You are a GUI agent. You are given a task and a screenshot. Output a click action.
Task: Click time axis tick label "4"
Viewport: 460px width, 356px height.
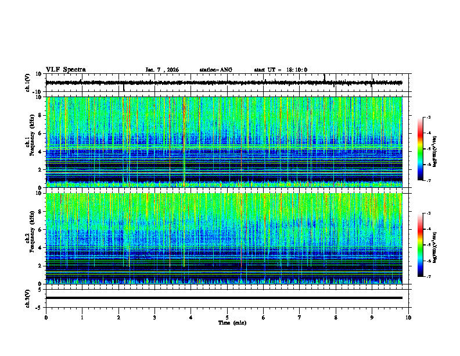[191, 317]
